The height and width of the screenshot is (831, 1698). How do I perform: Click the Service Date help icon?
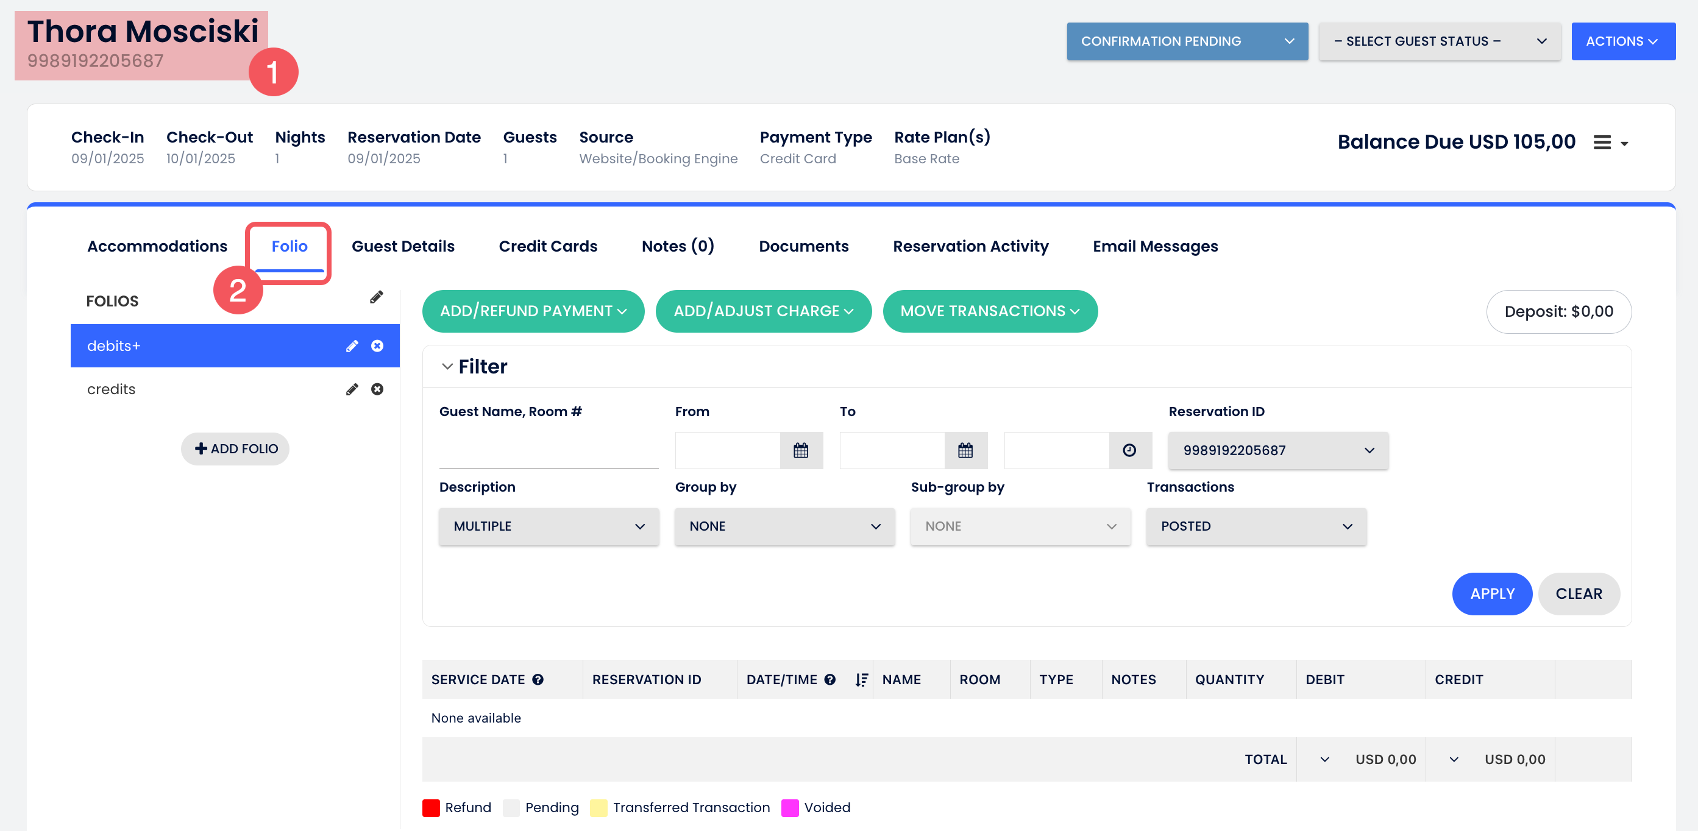click(538, 679)
